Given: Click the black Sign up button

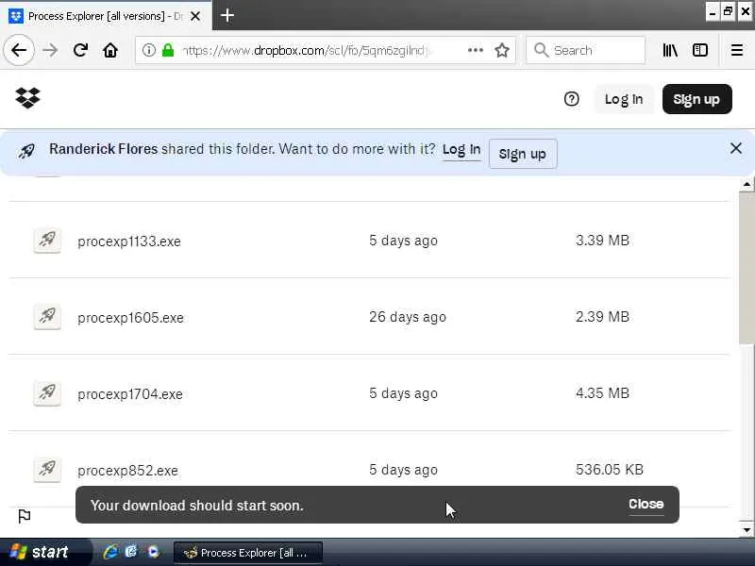Looking at the screenshot, I should coord(696,99).
